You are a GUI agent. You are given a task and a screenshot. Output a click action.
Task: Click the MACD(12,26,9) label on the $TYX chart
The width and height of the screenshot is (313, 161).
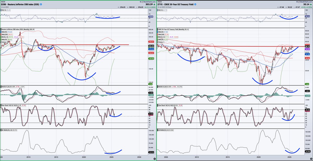point(169,86)
